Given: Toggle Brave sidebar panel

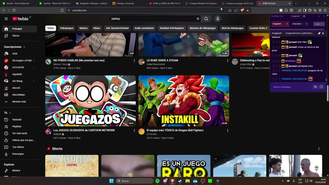Looking at the screenshot, I should [305, 10].
